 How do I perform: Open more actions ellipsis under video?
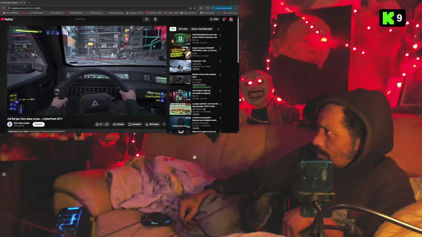(x=164, y=124)
